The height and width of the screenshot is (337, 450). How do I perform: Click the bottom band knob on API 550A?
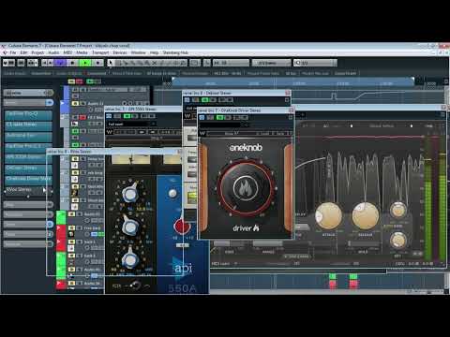(x=129, y=259)
